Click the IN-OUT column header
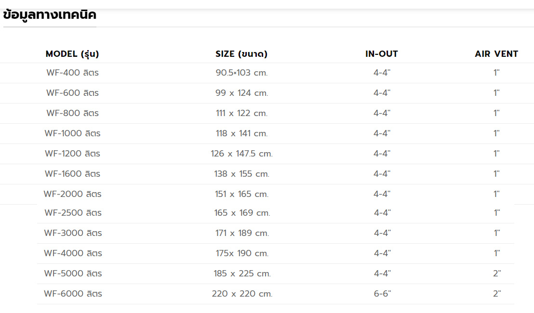534x313 pixels. pyautogui.click(x=381, y=54)
